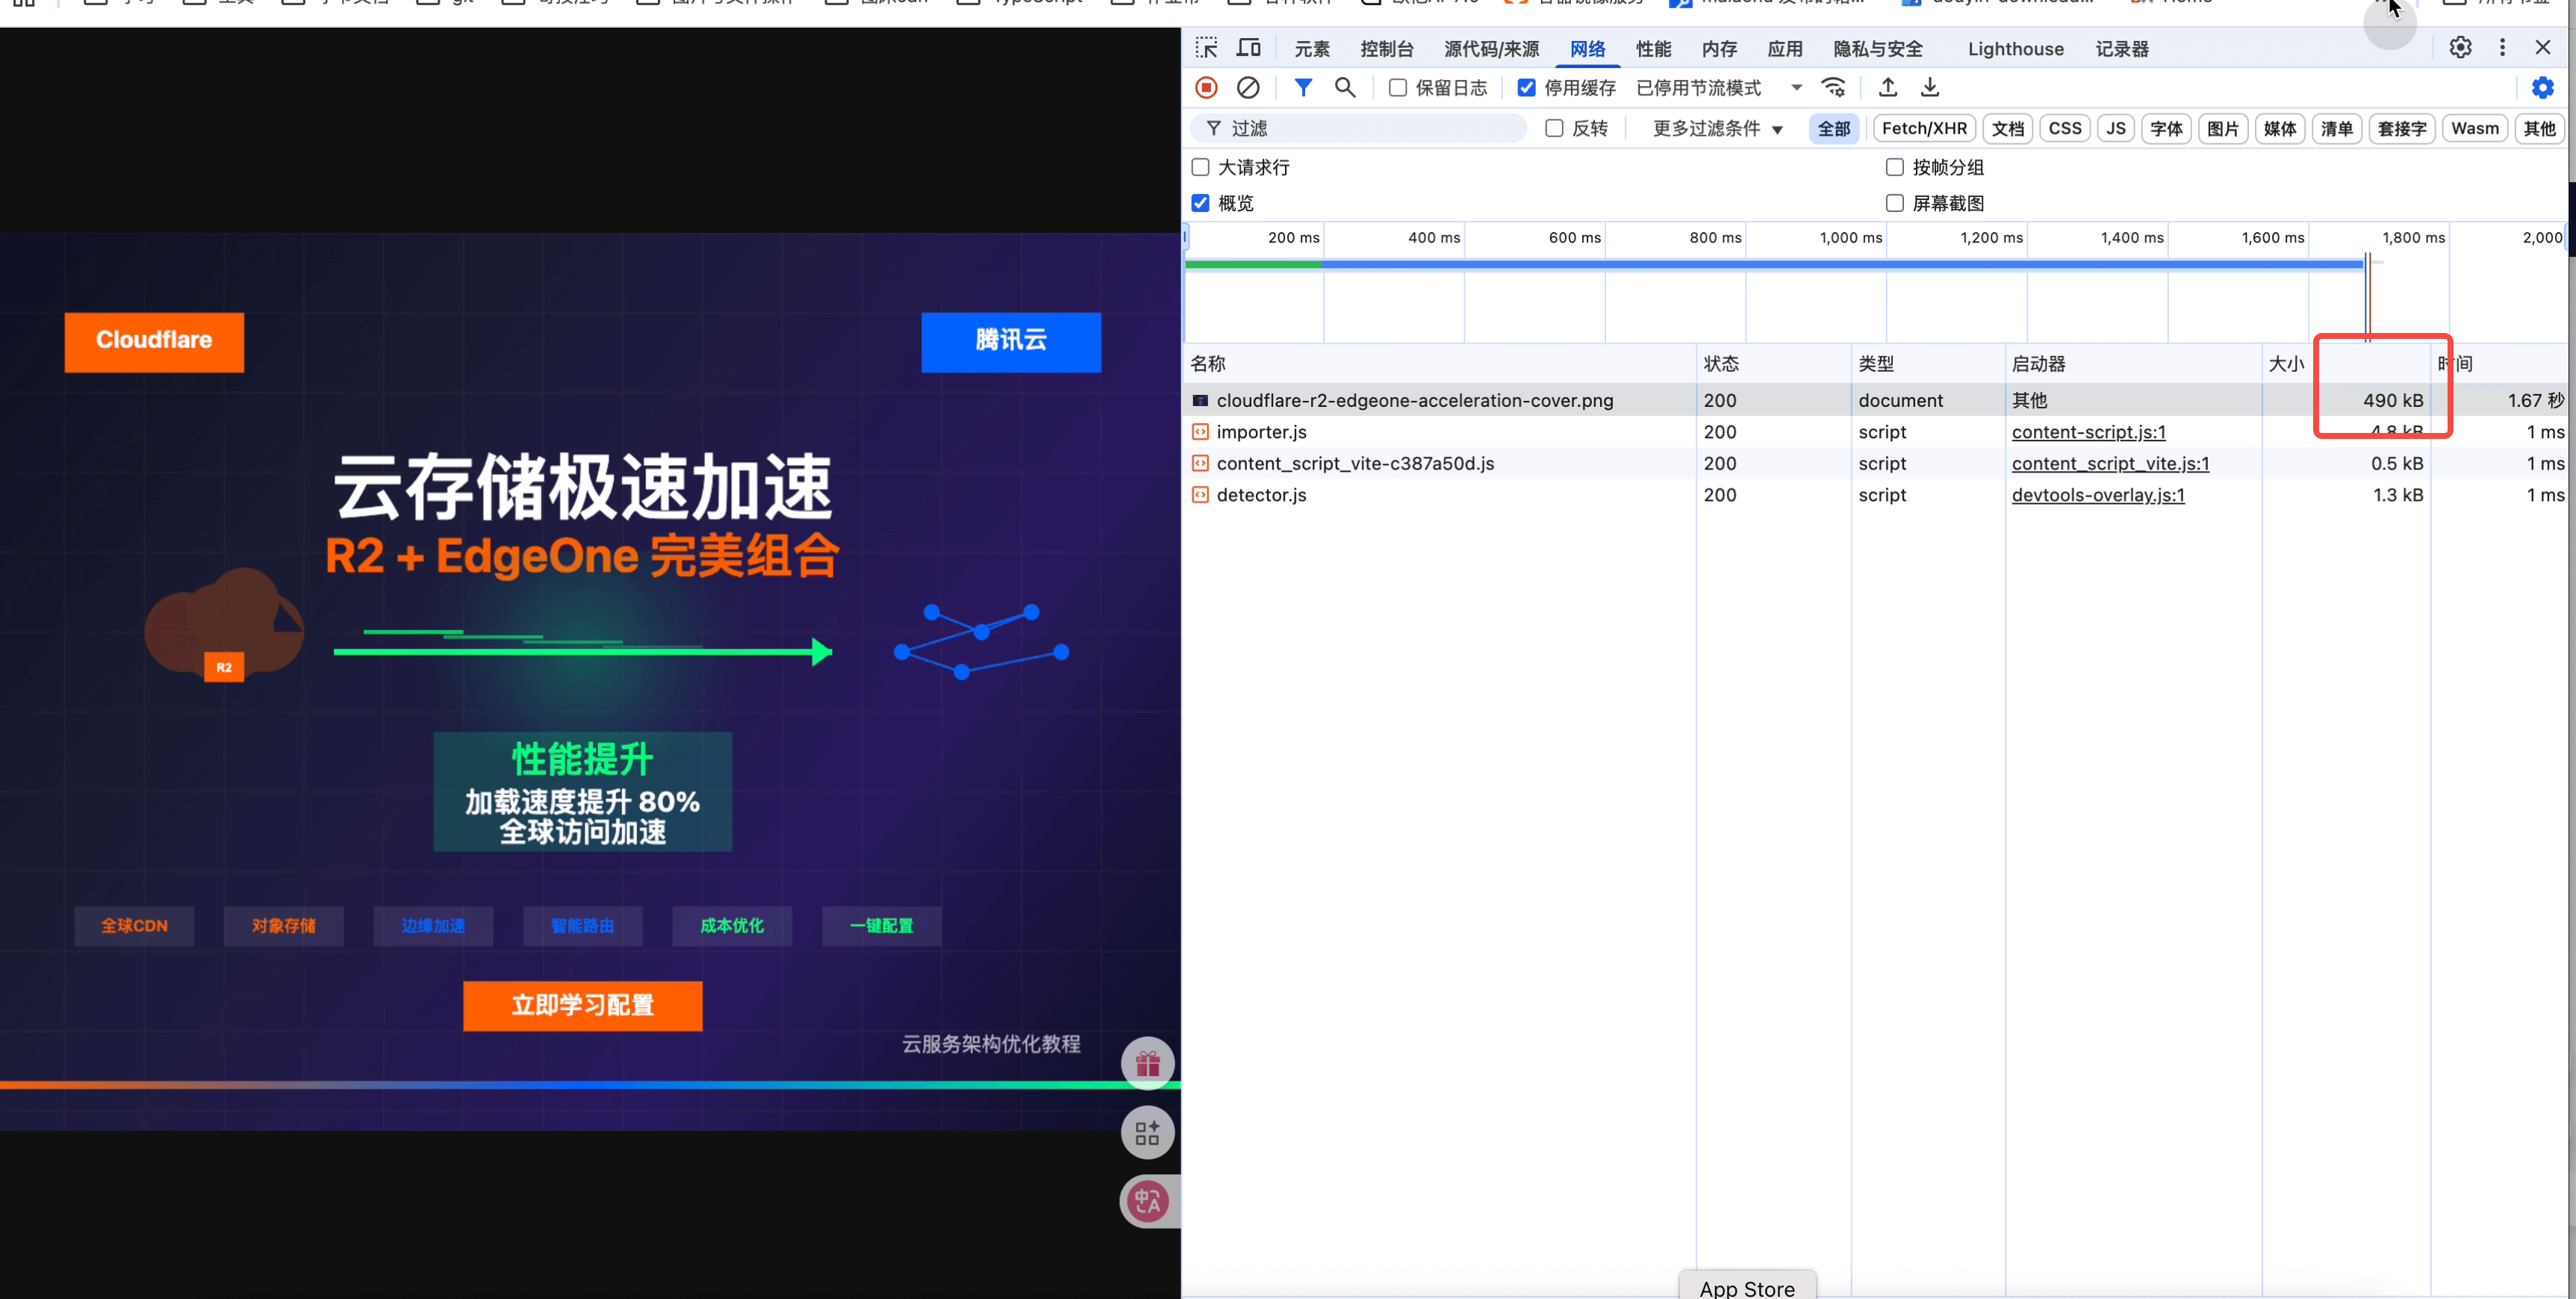The width and height of the screenshot is (2576, 1299).
Task: Open devtools-overlay.js:1 initiator link
Action: coord(2098,495)
